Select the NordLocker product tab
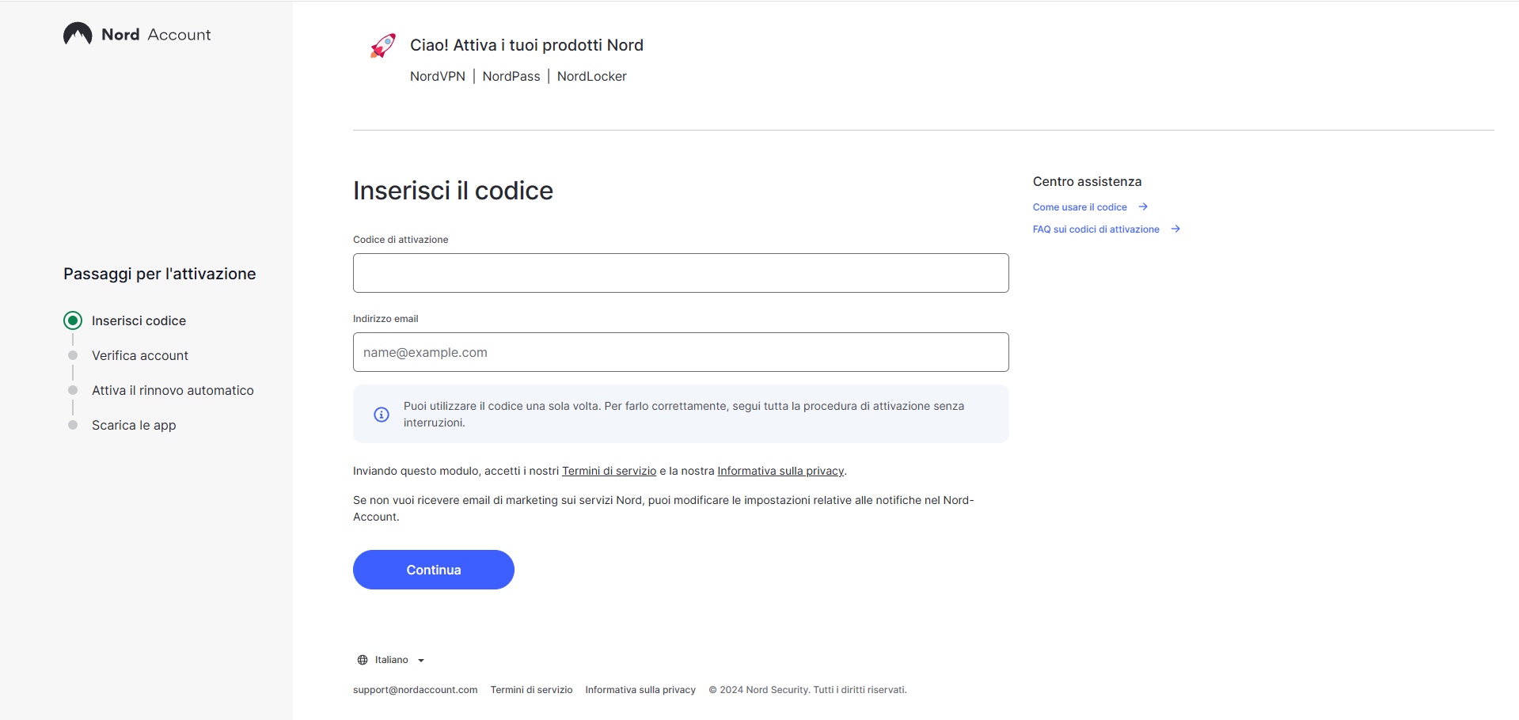Image resolution: width=1519 pixels, height=720 pixels. pyautogui.click(x=591, y=76)
